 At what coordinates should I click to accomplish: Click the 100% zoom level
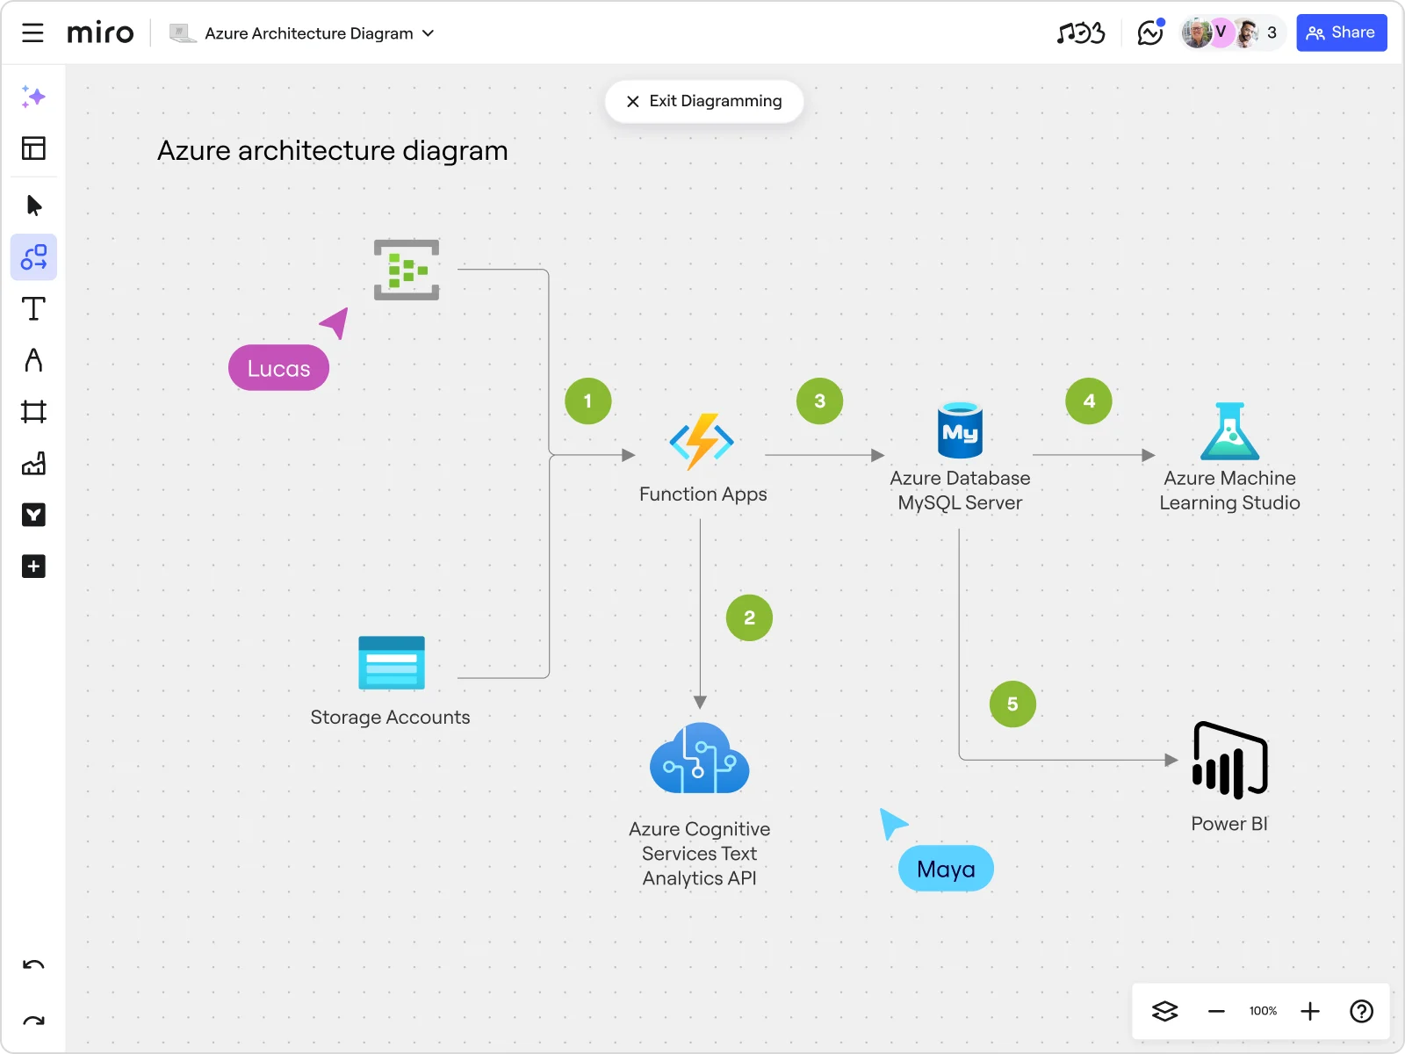(x=1263, y=1011)
